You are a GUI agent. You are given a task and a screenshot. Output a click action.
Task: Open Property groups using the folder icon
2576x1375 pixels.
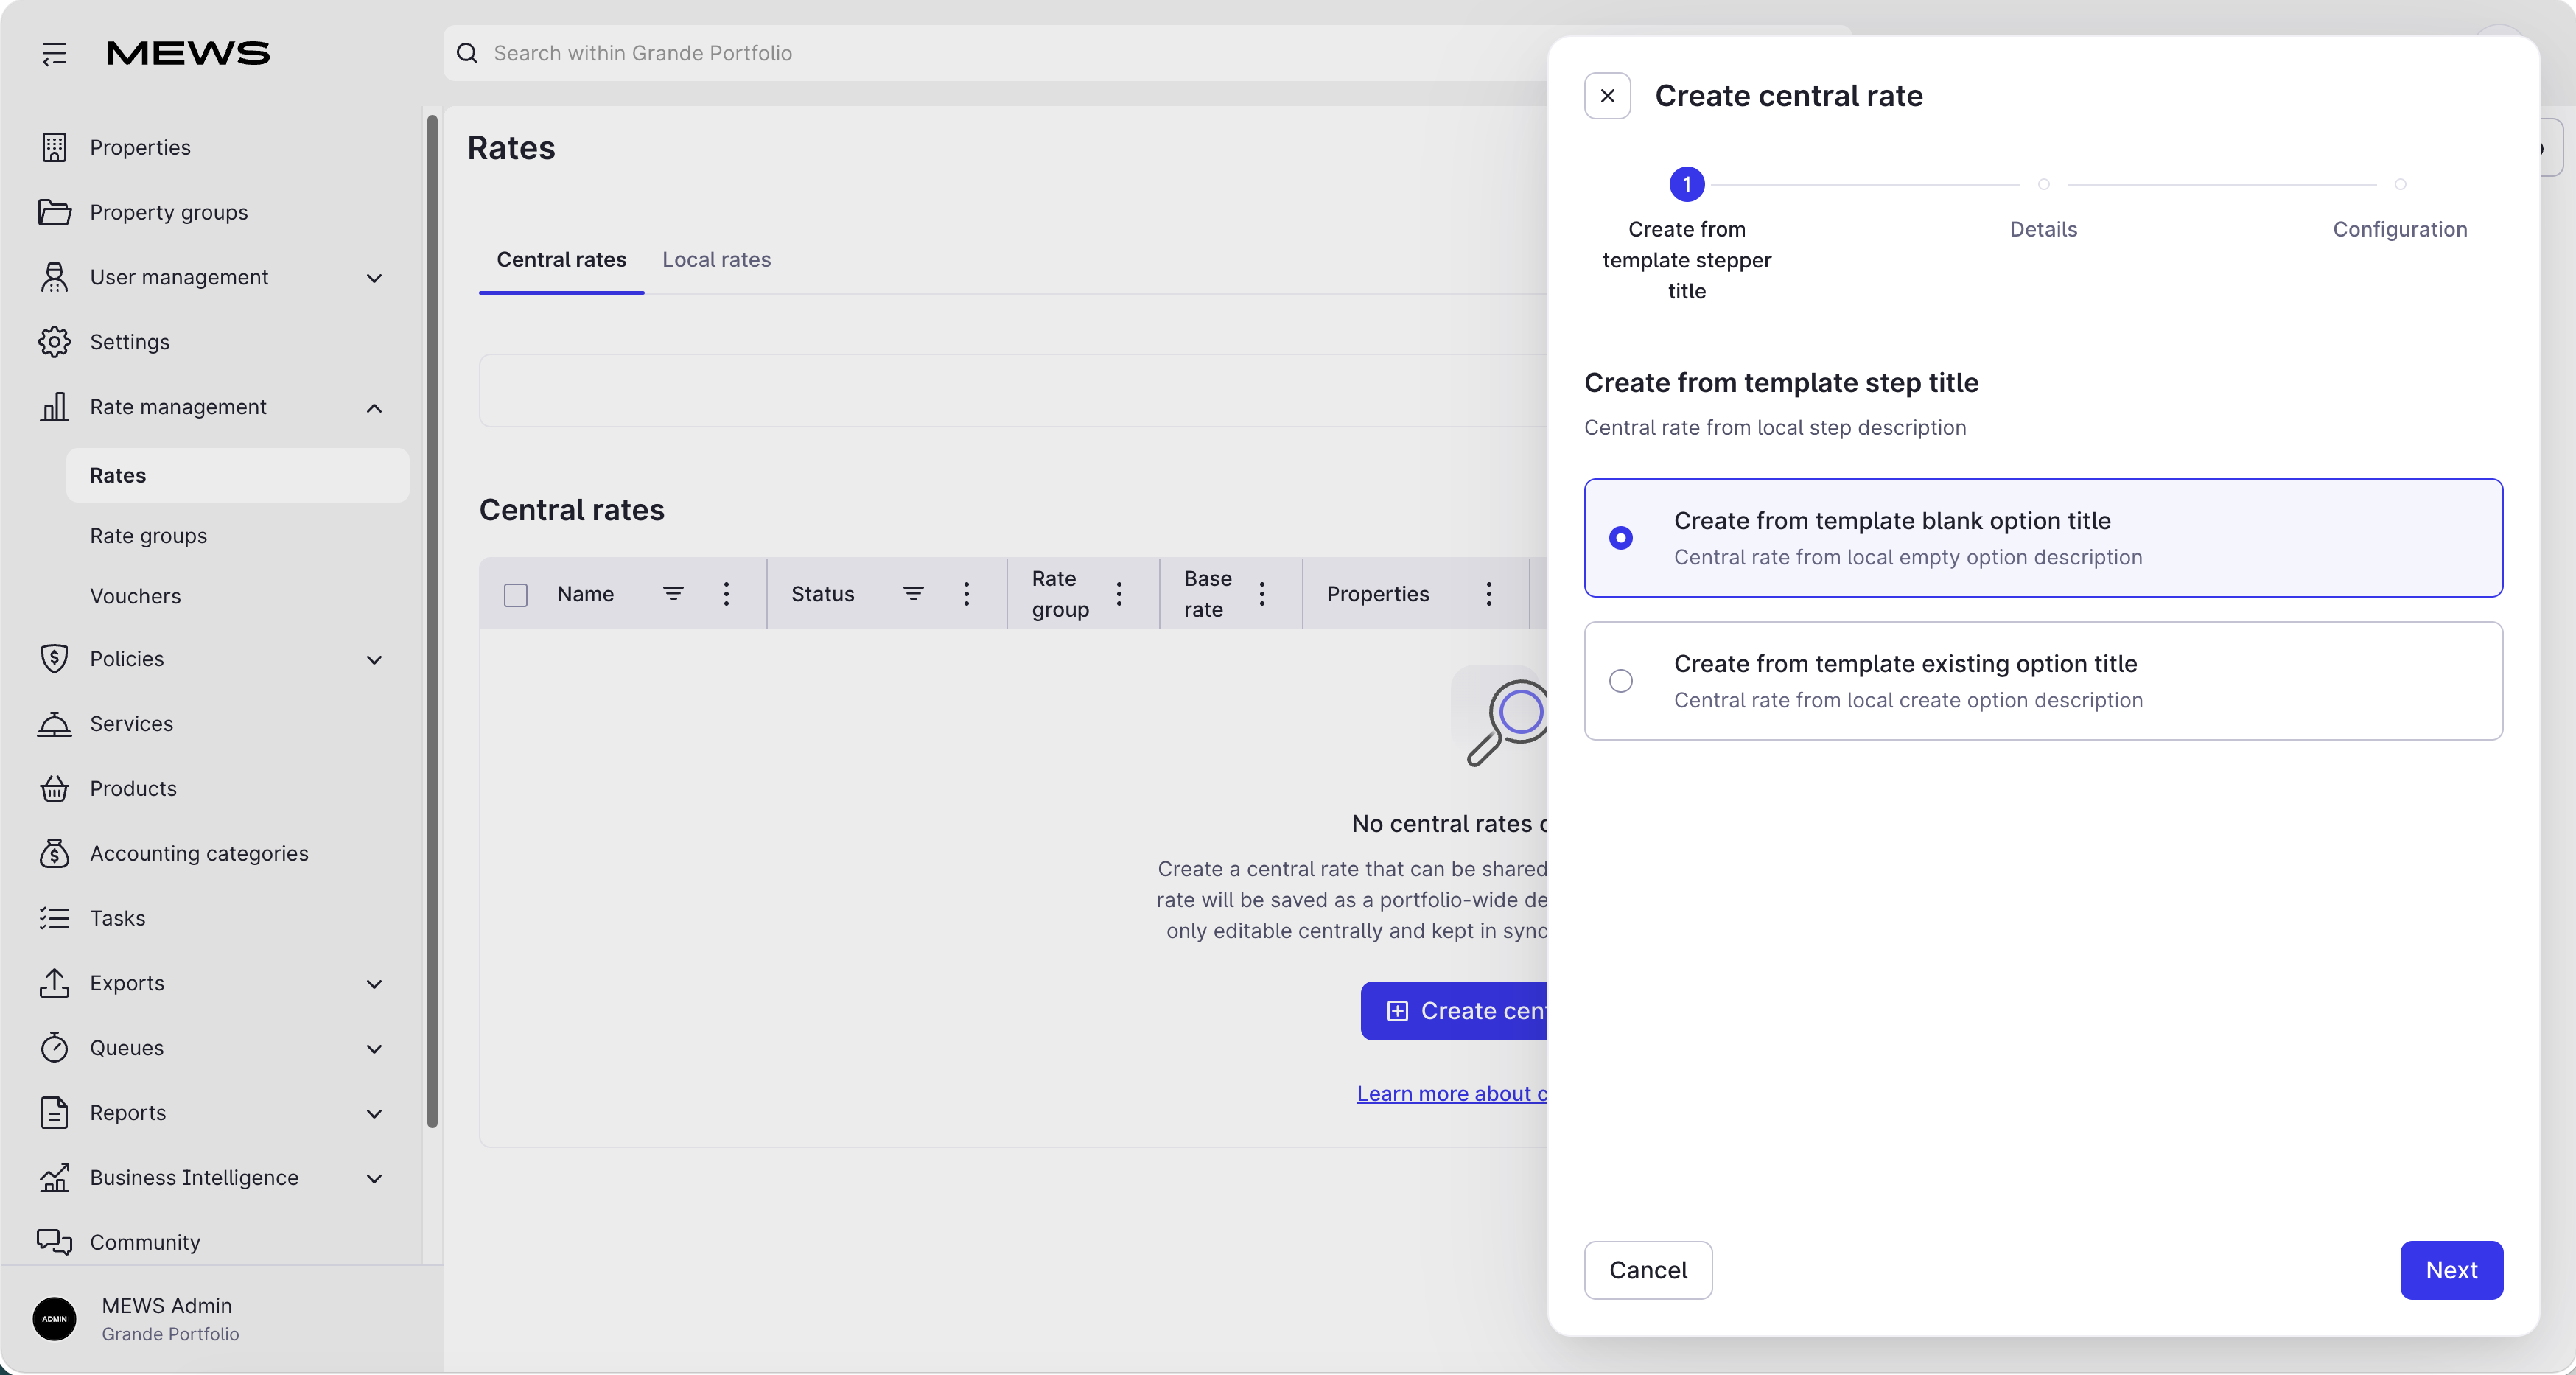pyautogui.click(x=54, y=212)
